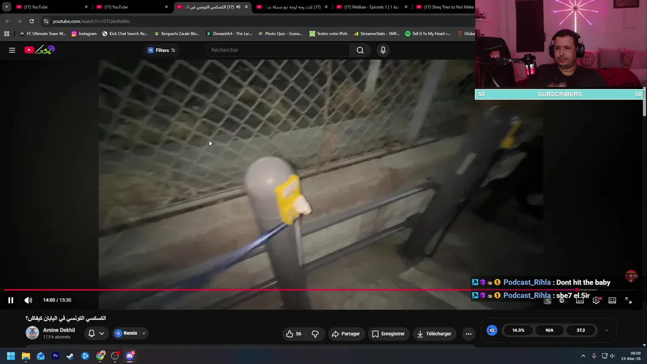Open the Amine Dekhil channel name link
This screenshot has width=647, height=364.
[x=59, y=330]
